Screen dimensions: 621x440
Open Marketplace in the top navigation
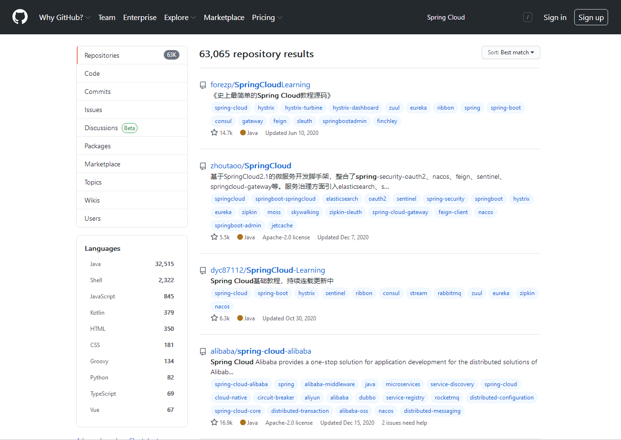224,17
